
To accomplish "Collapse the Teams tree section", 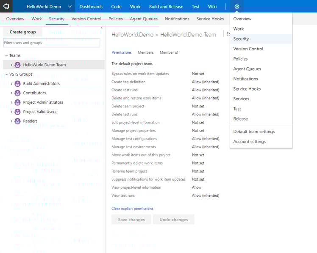I will click(6, 55).
